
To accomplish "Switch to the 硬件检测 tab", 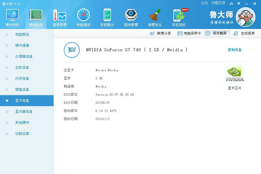I will pyautogui.click(x=35, y=17).
